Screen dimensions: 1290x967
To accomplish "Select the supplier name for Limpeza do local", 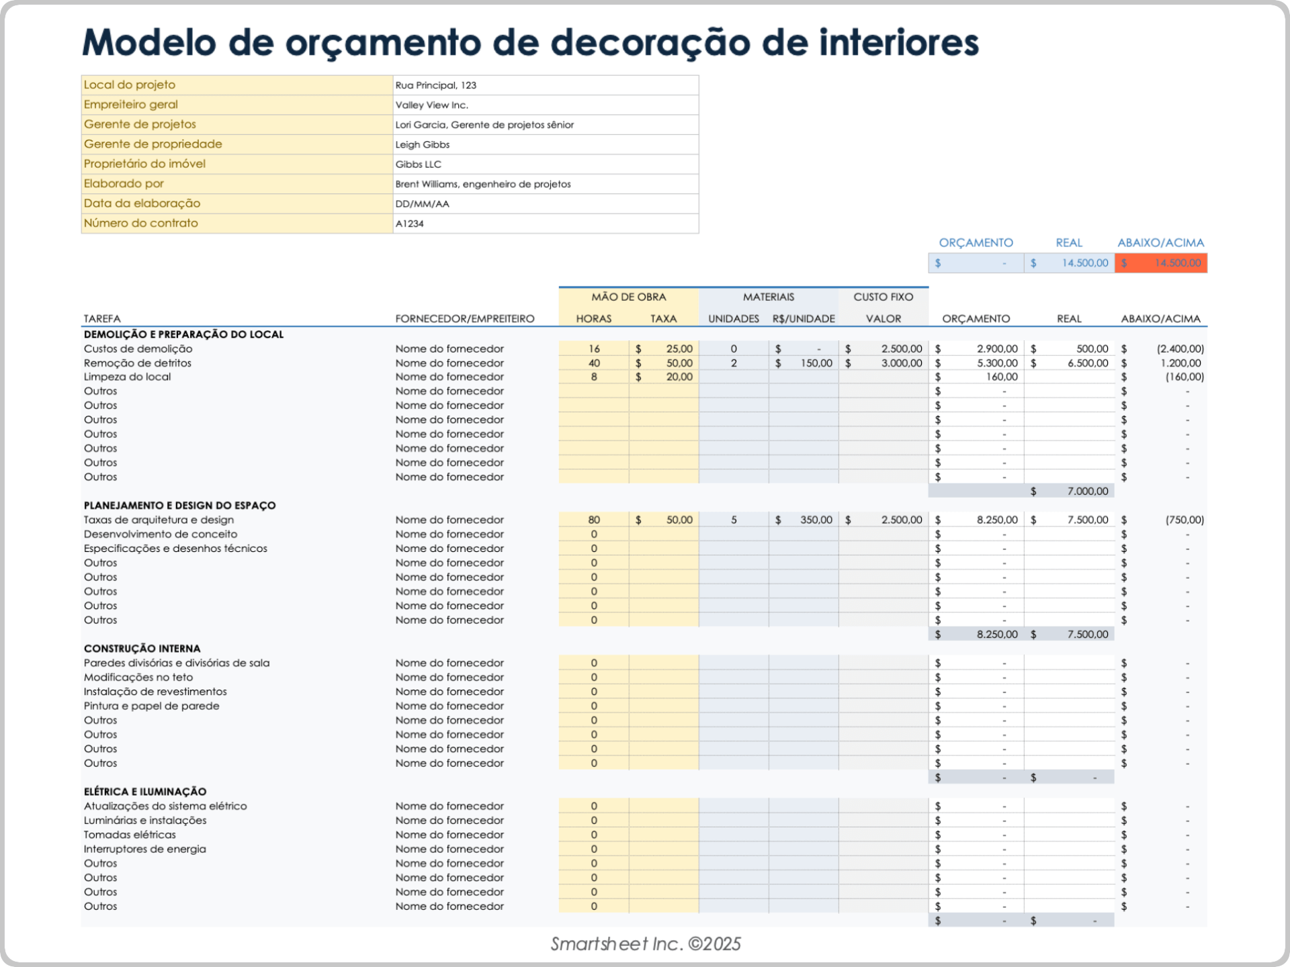I will (x=449, y=377).
